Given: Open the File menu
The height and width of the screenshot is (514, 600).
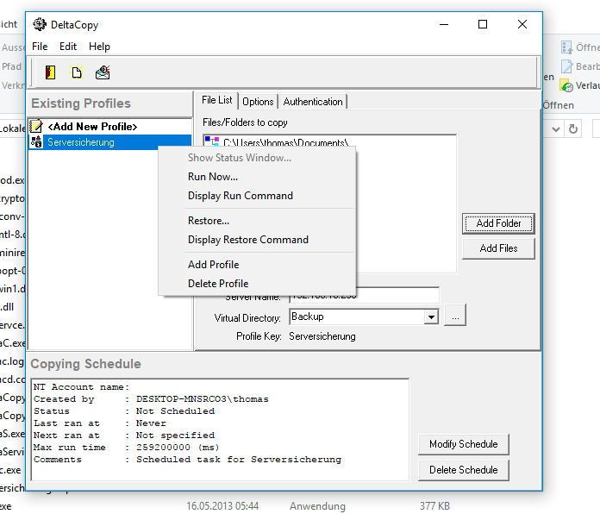Looking at the screenshot, I should (x=40, y=47).
